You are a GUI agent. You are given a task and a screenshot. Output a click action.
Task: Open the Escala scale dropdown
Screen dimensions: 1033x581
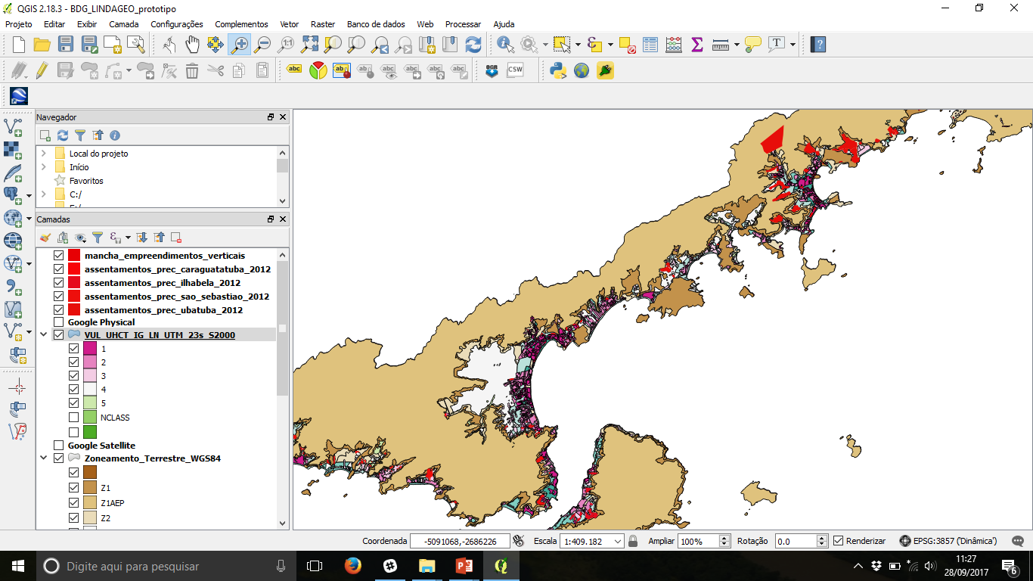pos(618,542)
